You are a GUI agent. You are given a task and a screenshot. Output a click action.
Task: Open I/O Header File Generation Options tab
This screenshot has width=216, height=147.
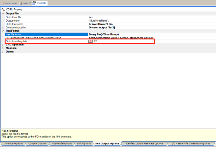[191, 143]
